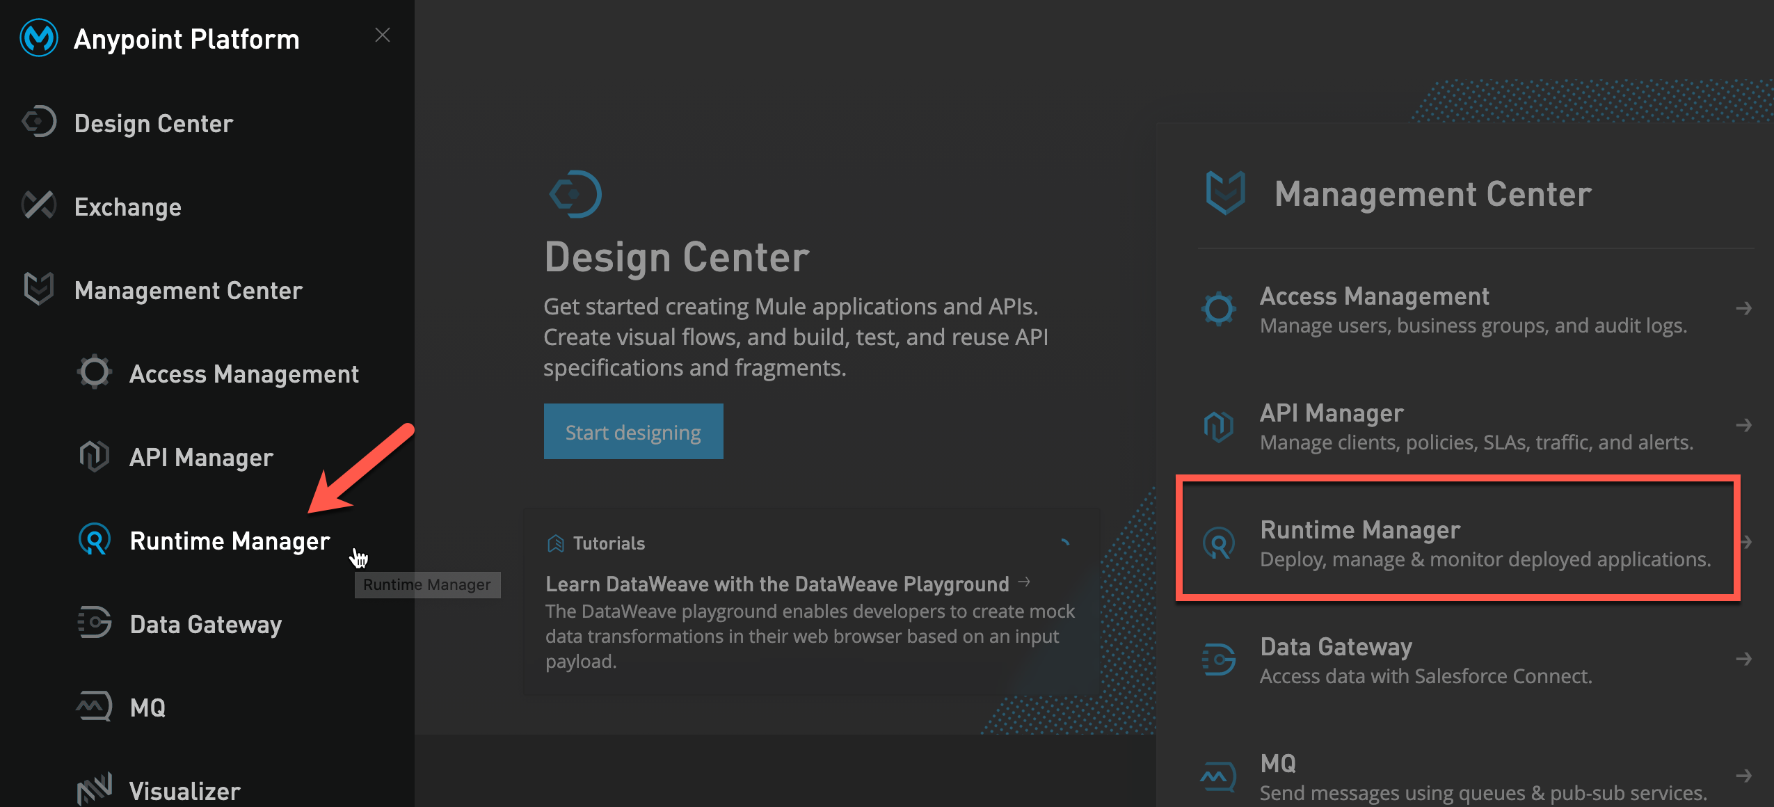Screen dimensions: 1774x807
Task: Click the Exchange icon in sidebar
Action: 39,205
